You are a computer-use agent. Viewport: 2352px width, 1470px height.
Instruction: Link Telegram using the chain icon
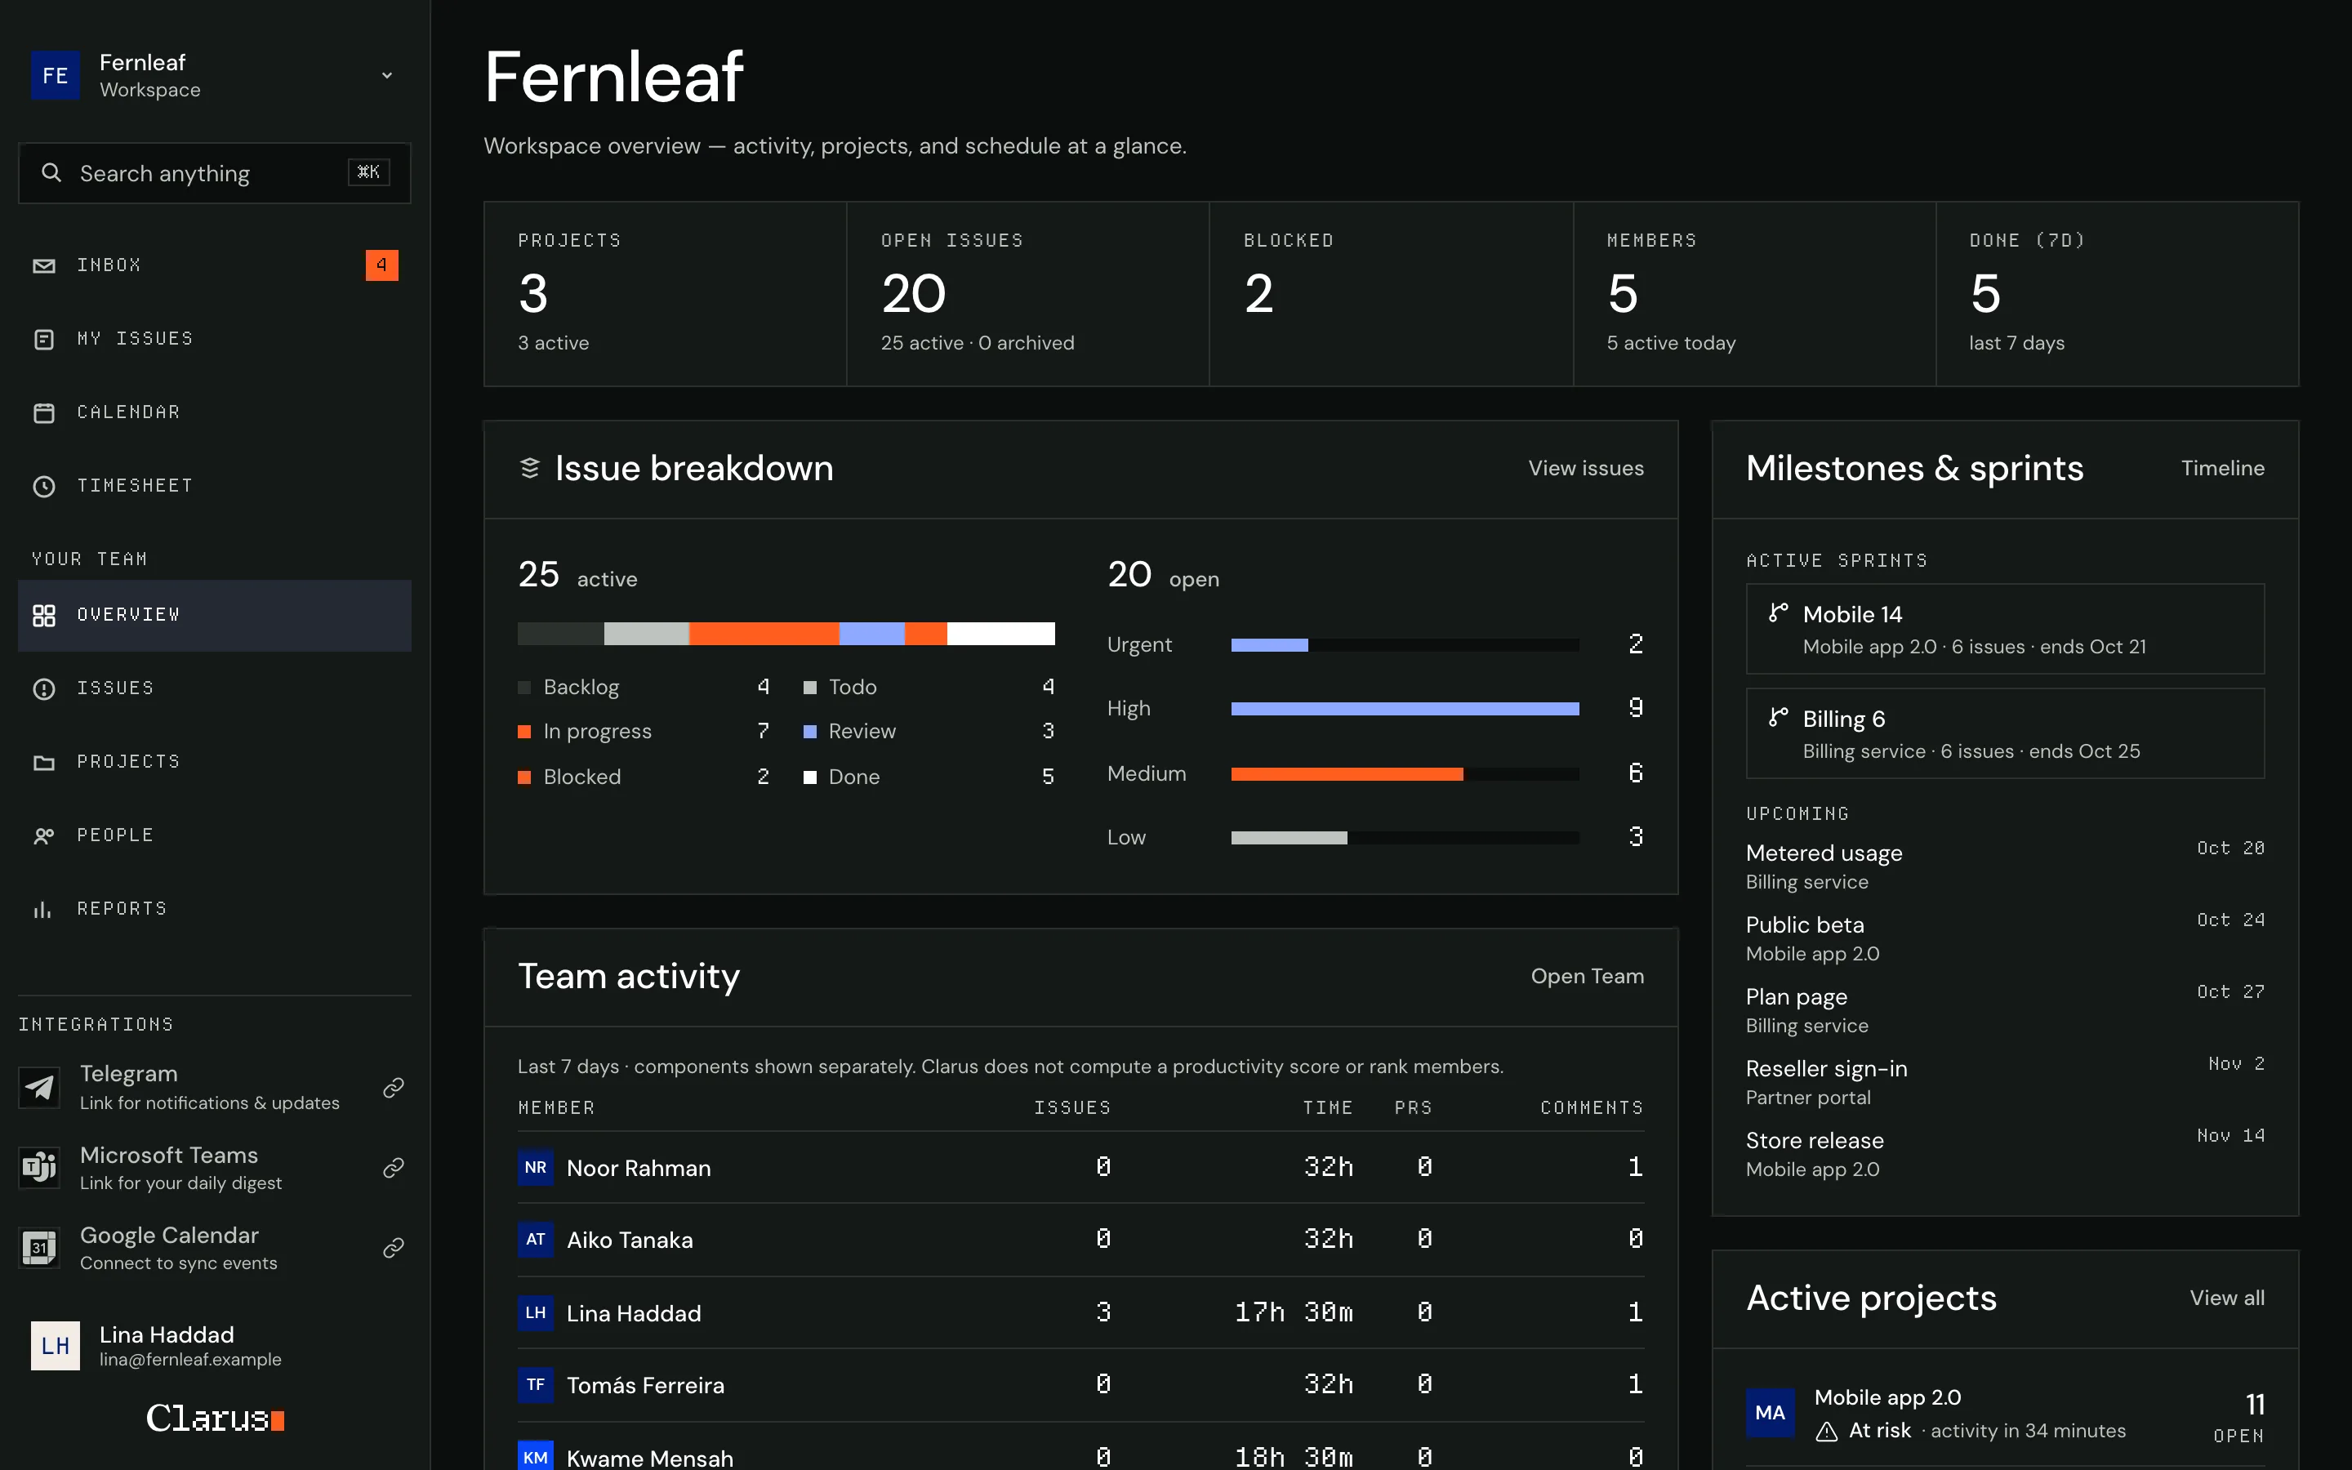(394, 1087)
